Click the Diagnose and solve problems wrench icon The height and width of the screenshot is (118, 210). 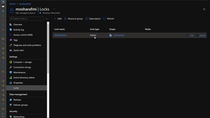click(11, 45)
